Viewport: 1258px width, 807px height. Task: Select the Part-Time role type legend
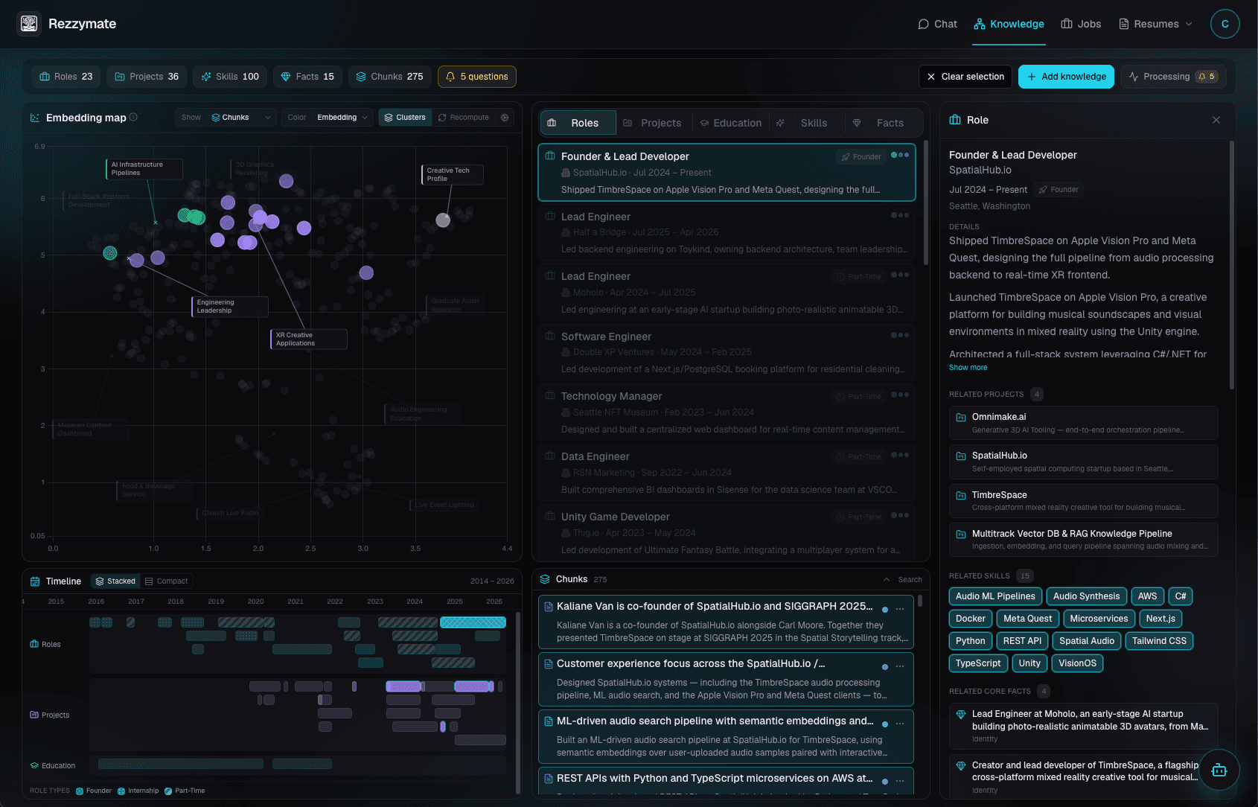[185, 791]
